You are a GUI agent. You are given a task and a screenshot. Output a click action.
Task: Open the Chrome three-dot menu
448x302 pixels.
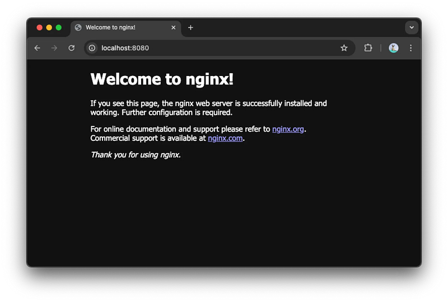tap(410, 48)
